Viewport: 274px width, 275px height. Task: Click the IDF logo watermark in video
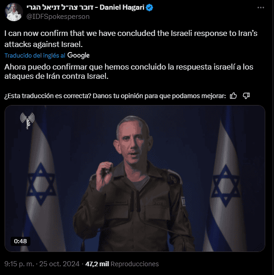pyautogui.click(x=27, y=121)
